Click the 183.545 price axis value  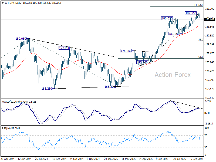click(210, 26)
